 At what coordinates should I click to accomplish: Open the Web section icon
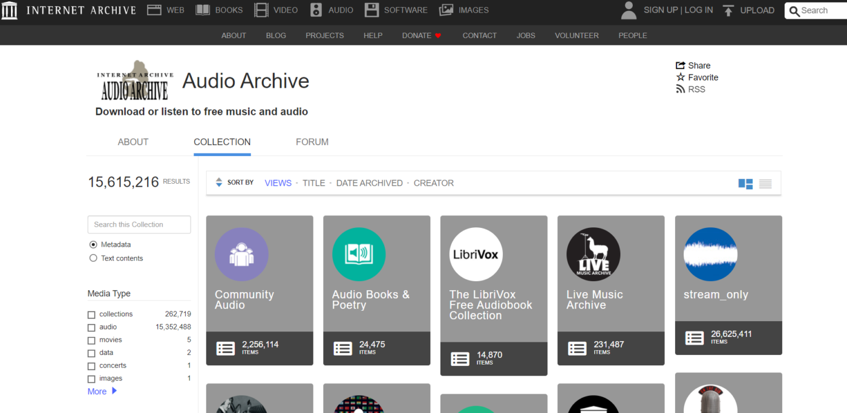coord(154,10)
